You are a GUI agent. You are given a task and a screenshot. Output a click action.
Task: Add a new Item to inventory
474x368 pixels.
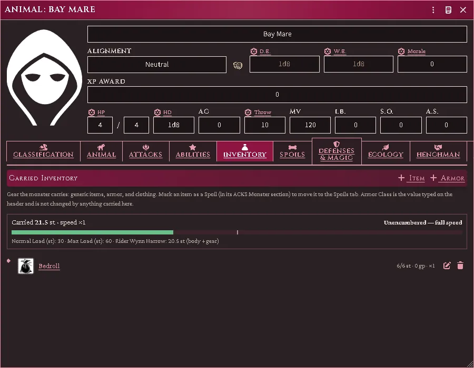[x=411, y=178]
